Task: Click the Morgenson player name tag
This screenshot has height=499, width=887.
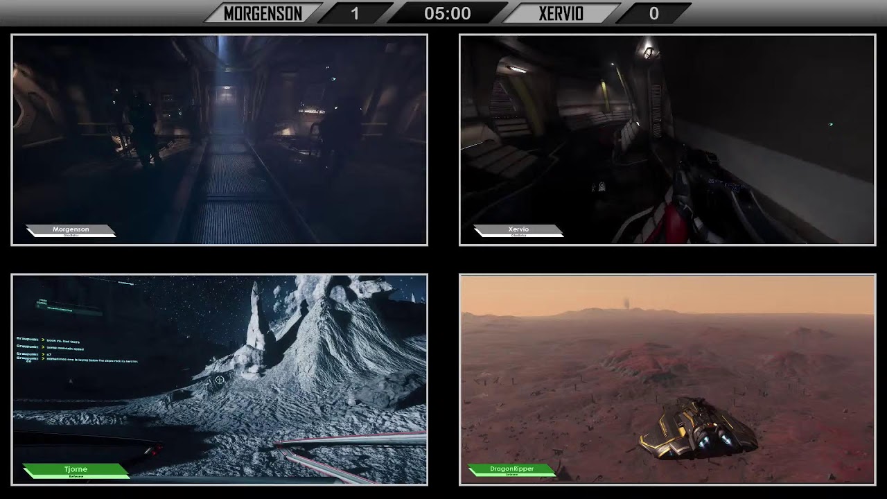Action: (x=71, y=230)
